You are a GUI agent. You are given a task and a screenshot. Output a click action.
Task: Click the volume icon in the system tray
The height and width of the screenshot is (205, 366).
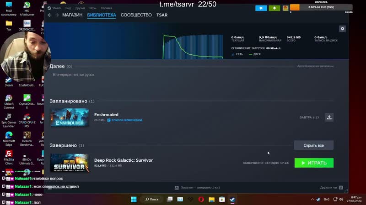click(341, 199)
